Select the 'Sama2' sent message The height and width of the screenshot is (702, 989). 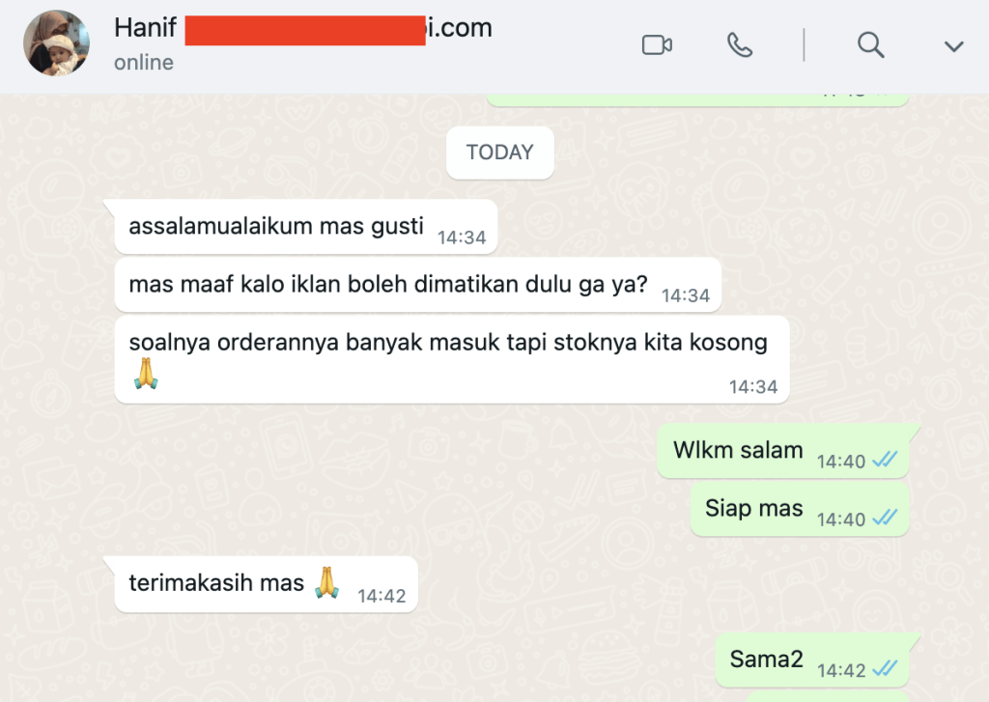pos(812,660)
